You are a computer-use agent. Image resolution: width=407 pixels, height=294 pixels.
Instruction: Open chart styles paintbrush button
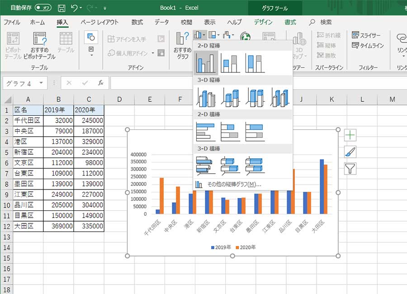(350, 152)
